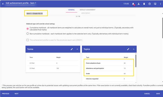
Task: Go back using the arrow icon
Action: [3, 4]
